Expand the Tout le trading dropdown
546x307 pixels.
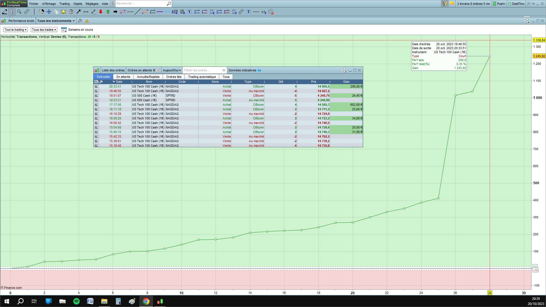click(15, 30)
